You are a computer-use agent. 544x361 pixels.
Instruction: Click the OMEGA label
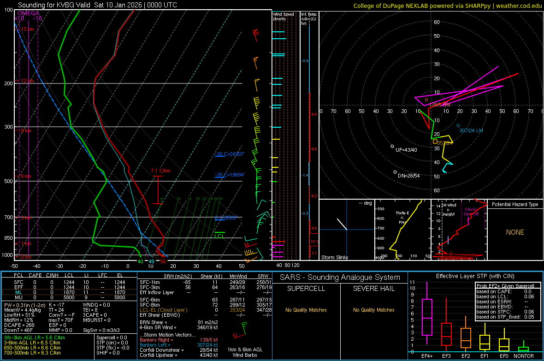(29, 13)
